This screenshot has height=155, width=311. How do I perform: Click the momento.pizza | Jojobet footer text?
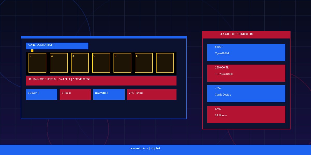tap(145, 148)
